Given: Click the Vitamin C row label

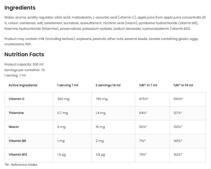Looking at the screenshot, I should click(x=17, y=99).
